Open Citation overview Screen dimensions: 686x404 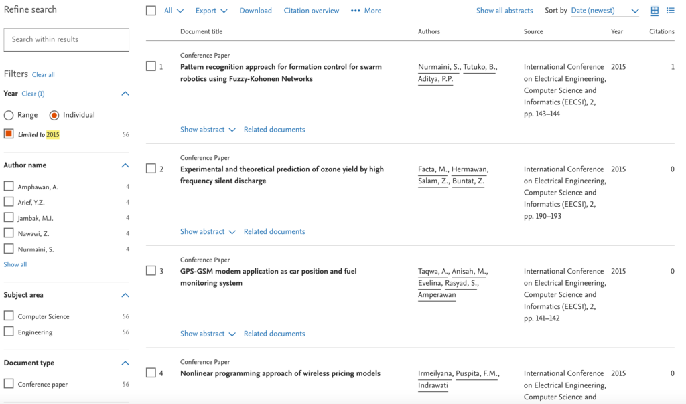311,11
